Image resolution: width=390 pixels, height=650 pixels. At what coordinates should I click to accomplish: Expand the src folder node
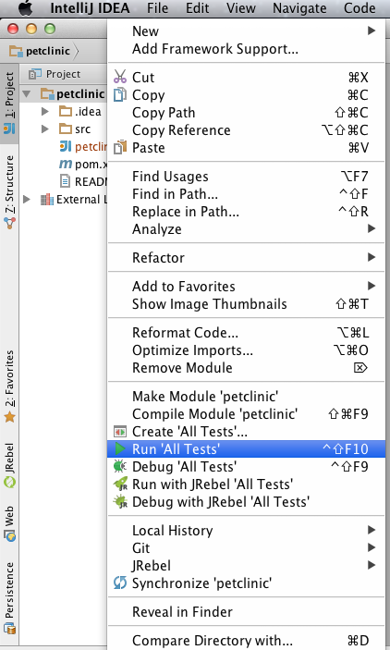click(44, 129)
